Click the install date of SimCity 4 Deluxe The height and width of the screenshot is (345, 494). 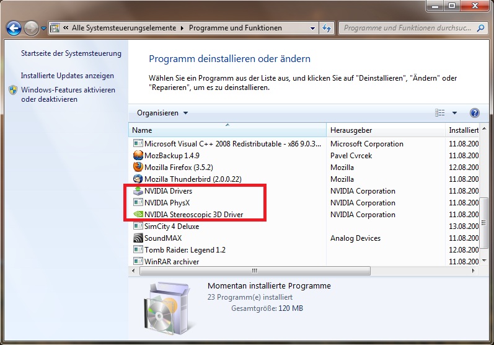coord(464,226)
